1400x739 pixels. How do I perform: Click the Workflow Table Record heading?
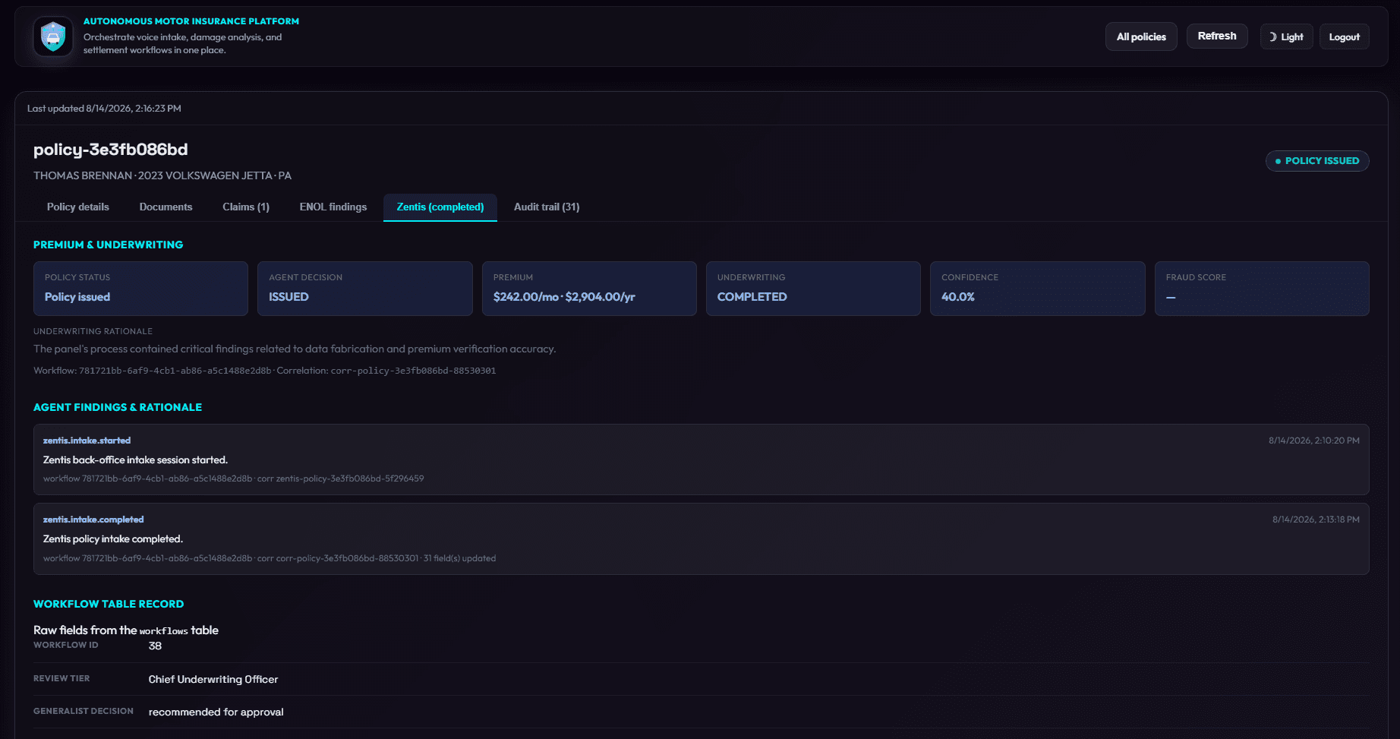click(109, 604)
